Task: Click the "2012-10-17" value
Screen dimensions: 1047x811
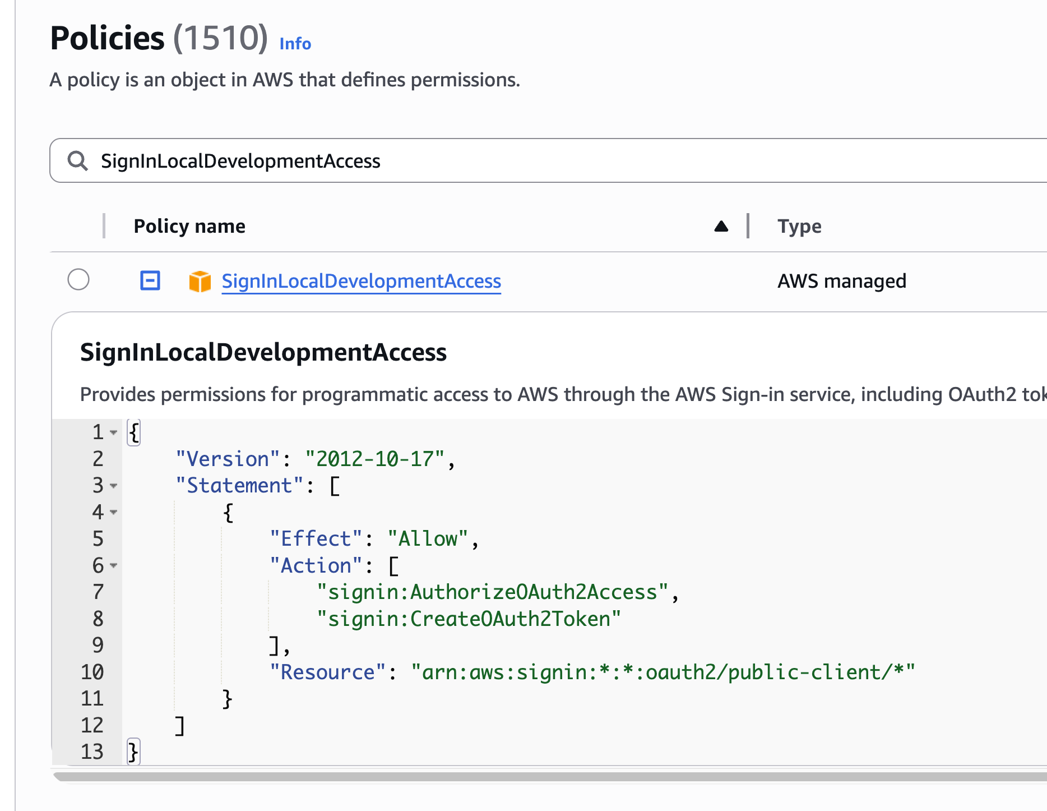Action: pyautogui.click(x=374, y=459)
